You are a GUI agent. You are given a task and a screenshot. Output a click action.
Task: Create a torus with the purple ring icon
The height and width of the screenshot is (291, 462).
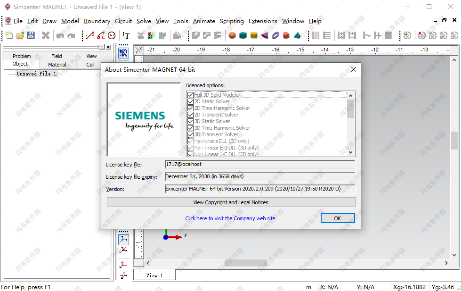[276, 35]
